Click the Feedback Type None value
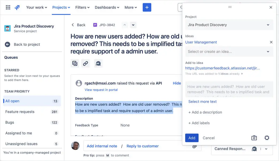Image resolution: width=279 pixels, height=161 pixels. coord(125,125)
